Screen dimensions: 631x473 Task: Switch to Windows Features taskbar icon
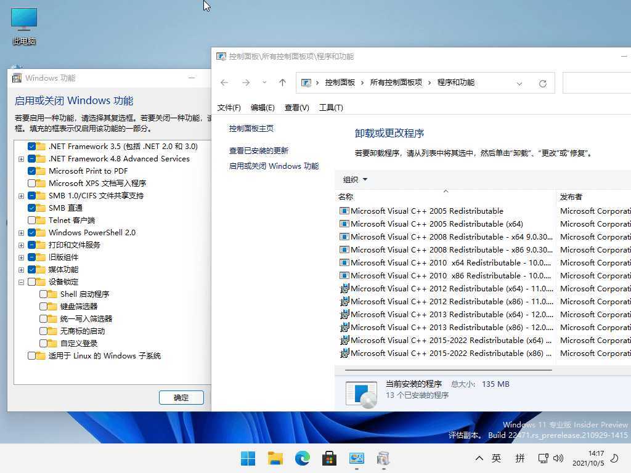(383, 458)
